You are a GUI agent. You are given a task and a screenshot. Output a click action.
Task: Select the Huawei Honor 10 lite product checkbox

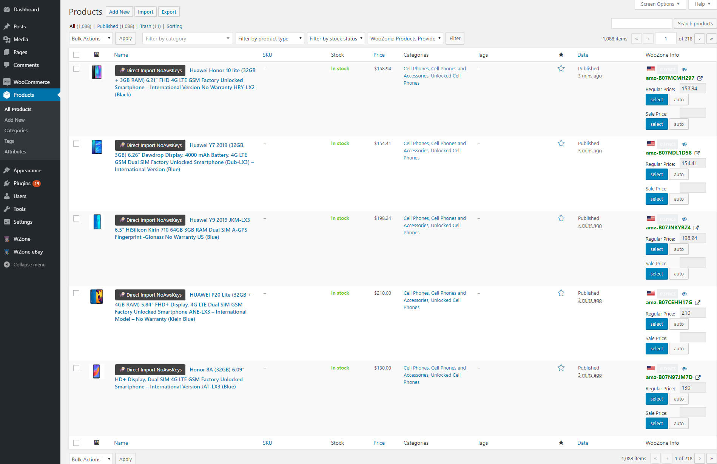click(76, 69)
